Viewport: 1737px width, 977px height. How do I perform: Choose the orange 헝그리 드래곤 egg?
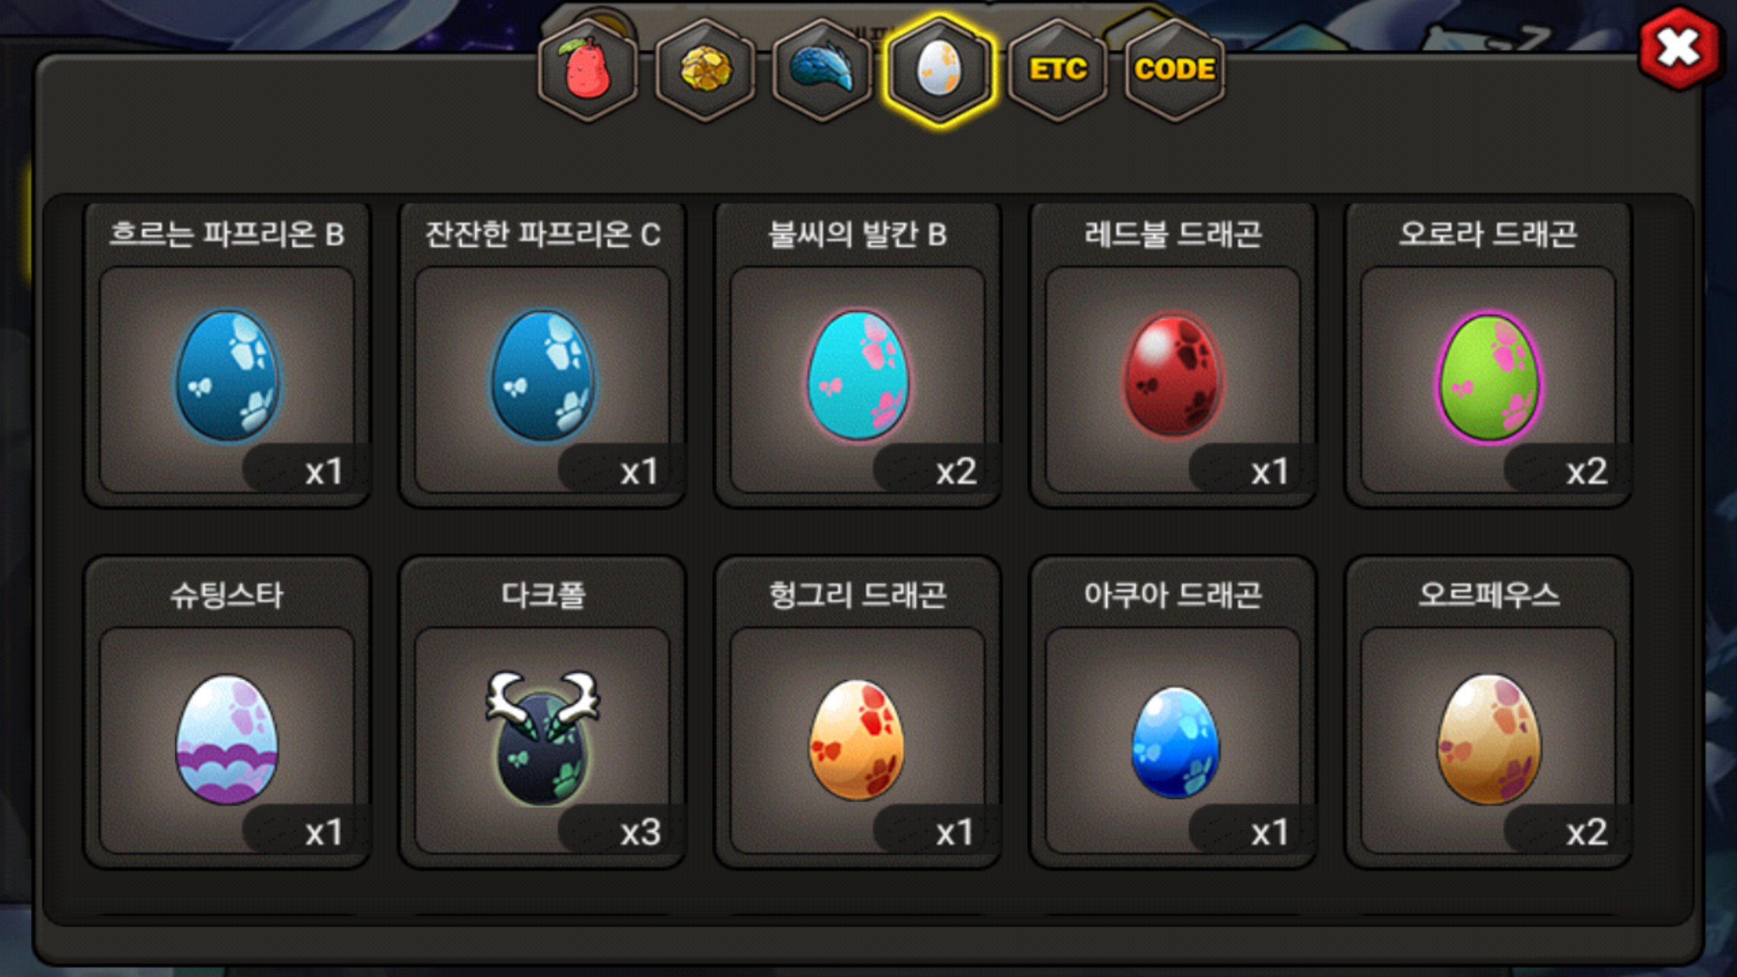pos(858,740)
